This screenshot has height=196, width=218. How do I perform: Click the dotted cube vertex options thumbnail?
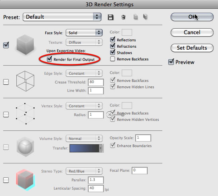(x=25, y=114)
